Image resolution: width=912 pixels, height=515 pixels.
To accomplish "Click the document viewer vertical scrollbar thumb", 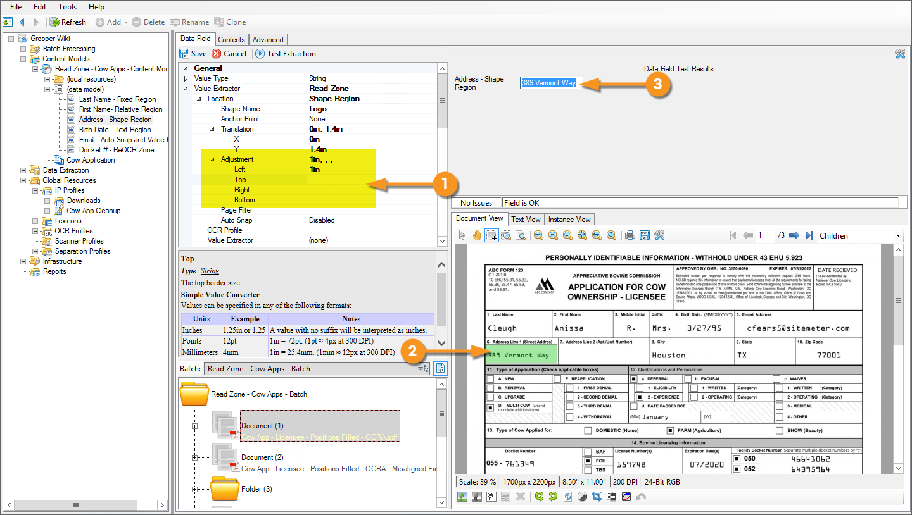I will [x=898, y=301].
